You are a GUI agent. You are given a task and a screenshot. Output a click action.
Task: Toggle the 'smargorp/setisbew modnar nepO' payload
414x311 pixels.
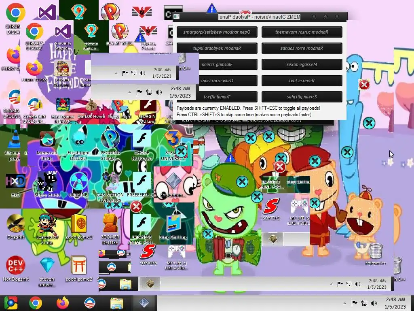(x=217, y=32)
